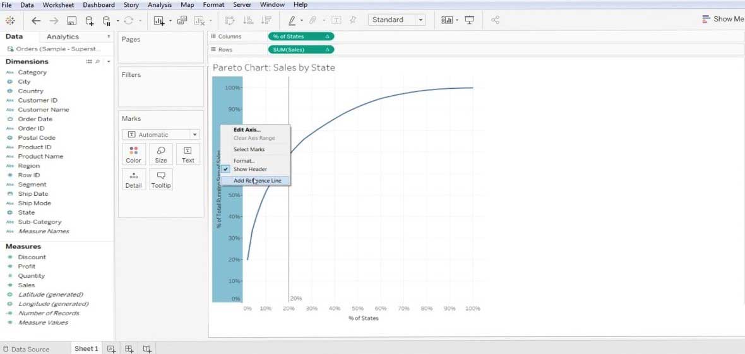
Task: Switch to the Data pane tab
Action: click(15, 37)
